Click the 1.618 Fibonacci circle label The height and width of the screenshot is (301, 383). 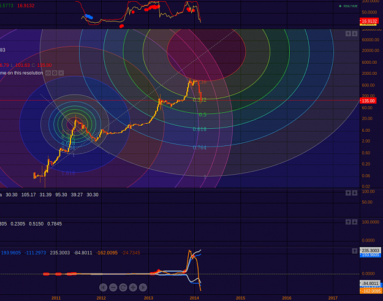[68, 173]
